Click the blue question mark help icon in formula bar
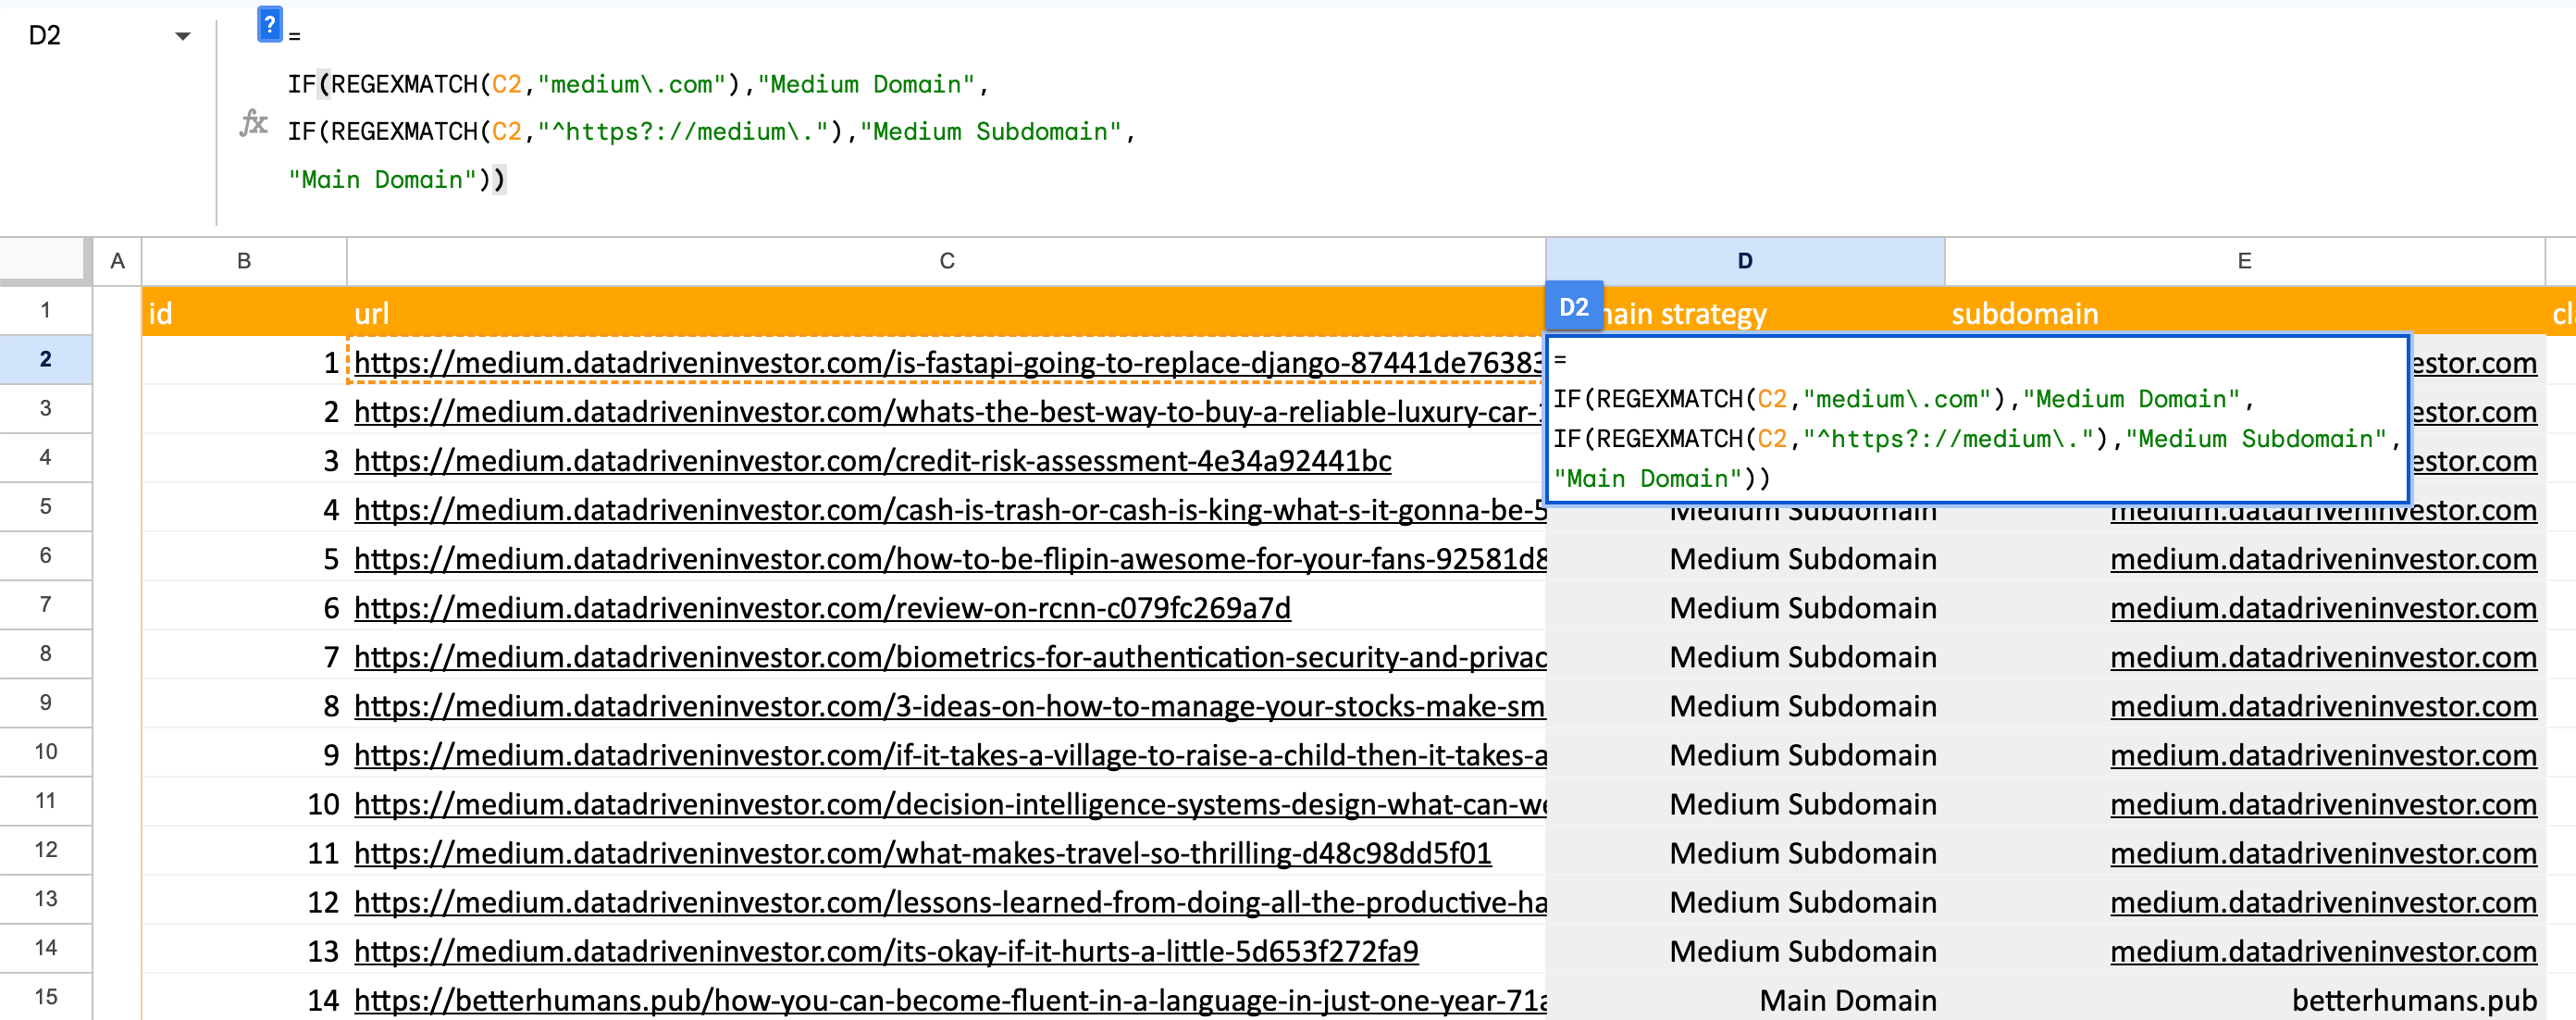Screen dimensions: 2576x1020 coord(268,27)
